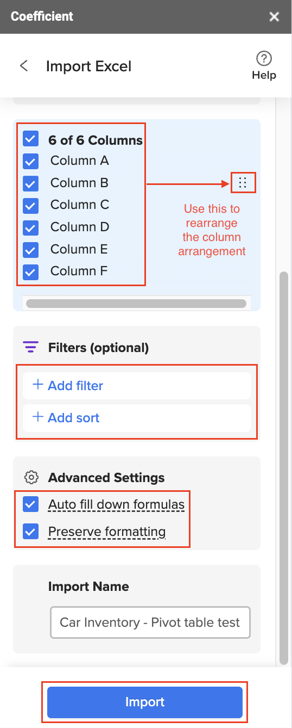Viewport: 292px width, 728px height.
Task: Open Help via the question mark icon
Action: pos(264,58)
